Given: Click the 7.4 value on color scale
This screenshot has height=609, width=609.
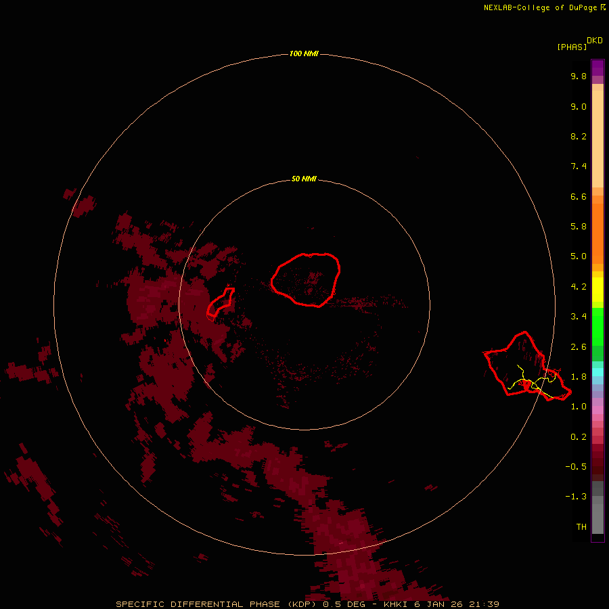Looking at the screenshot, I should tap(579, 166).
